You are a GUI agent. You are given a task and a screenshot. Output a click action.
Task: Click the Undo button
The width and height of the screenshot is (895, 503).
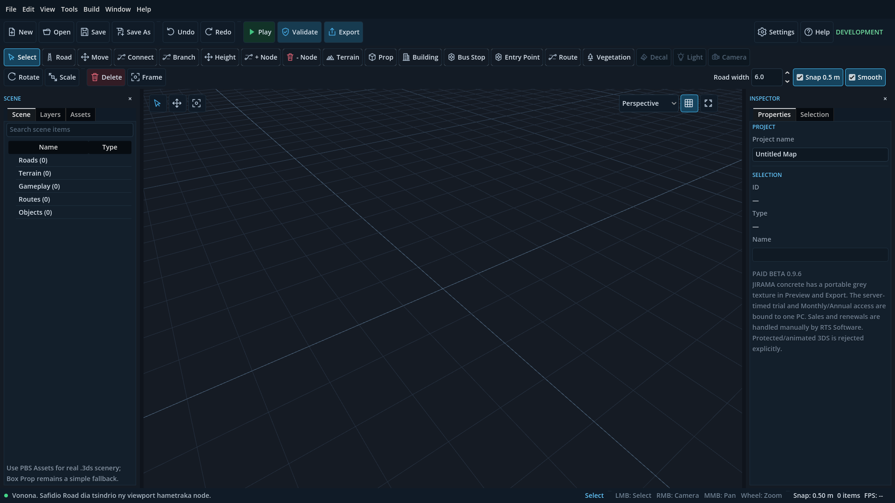pyautogui.click(x=180, y=32)
